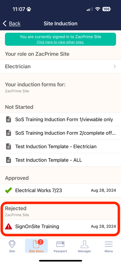The height and width of the screenshot is (264, 121).
Task: Tap the red warning triangle icon
Action: (9, 227)
